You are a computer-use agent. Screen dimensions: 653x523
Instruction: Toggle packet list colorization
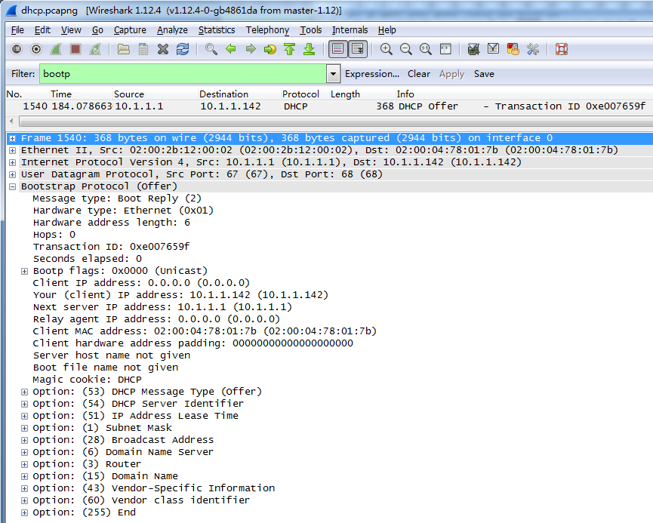point(337,49)
